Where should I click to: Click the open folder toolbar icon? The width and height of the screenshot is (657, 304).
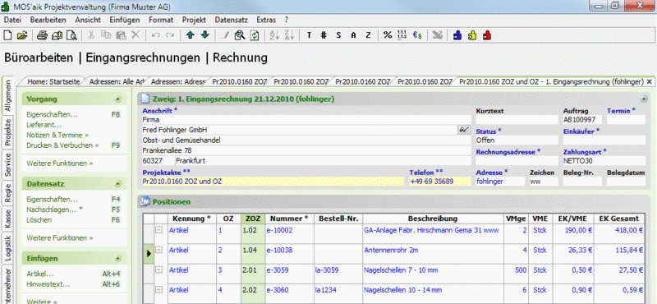click(22, 35)
